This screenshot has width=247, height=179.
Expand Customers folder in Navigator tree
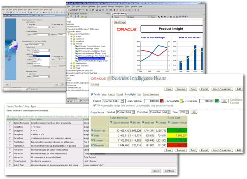[x=71, y=39]
